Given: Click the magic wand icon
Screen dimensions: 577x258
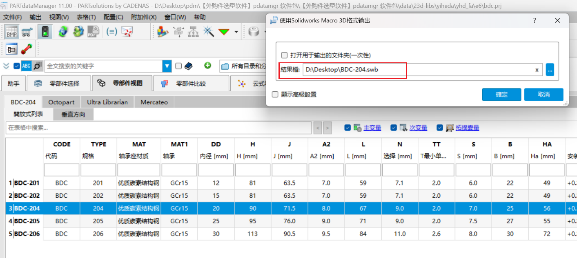Looking at the screenshot, I should pyautogui.click(x=209, y=32).
